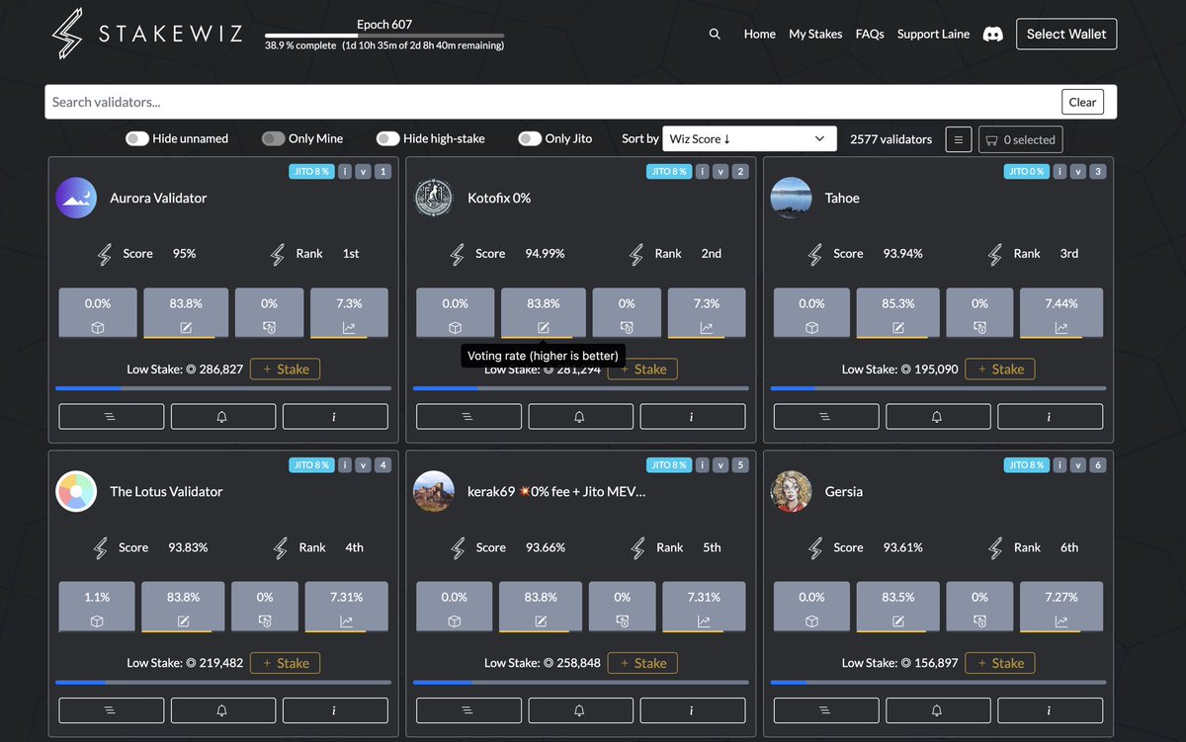Open the Sort by Wiz Score dropdown
The height and width of the screenshot is (742, 1186).
(x=749, y=139)
